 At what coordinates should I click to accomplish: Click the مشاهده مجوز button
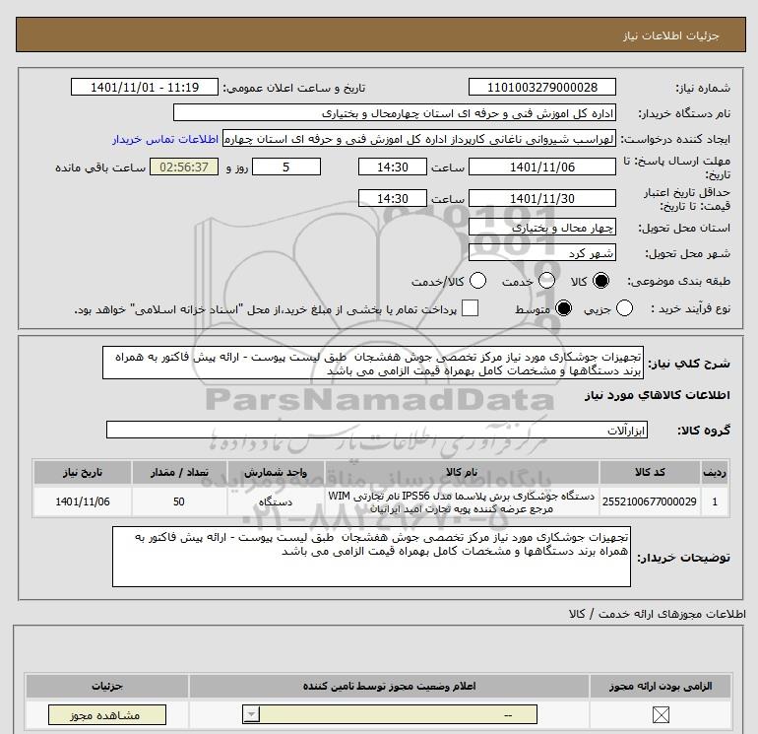pos(107,715)
